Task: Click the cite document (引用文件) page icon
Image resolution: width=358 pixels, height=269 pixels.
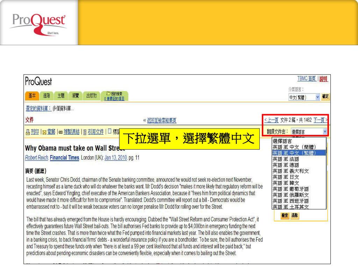Action: tap(85, 132)
